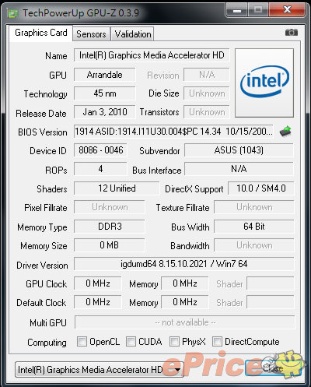Click the disabled maximize window button
Image resolution: width=311 pixels, height=387 pixels.
pyautogui.click(x=258, y=10)
